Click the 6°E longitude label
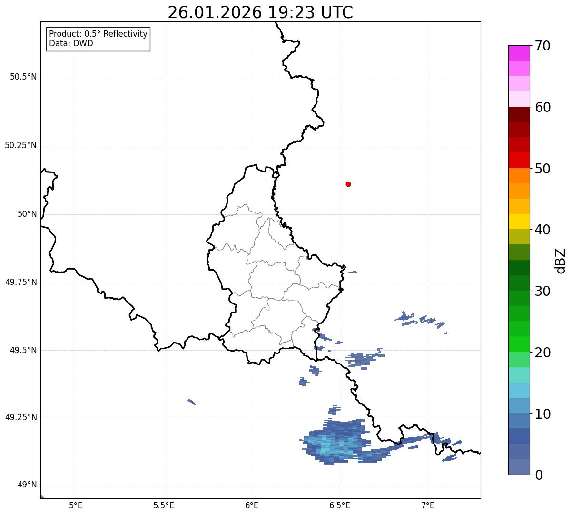Screen dimensions: 572x515 (x=252, y=505)
